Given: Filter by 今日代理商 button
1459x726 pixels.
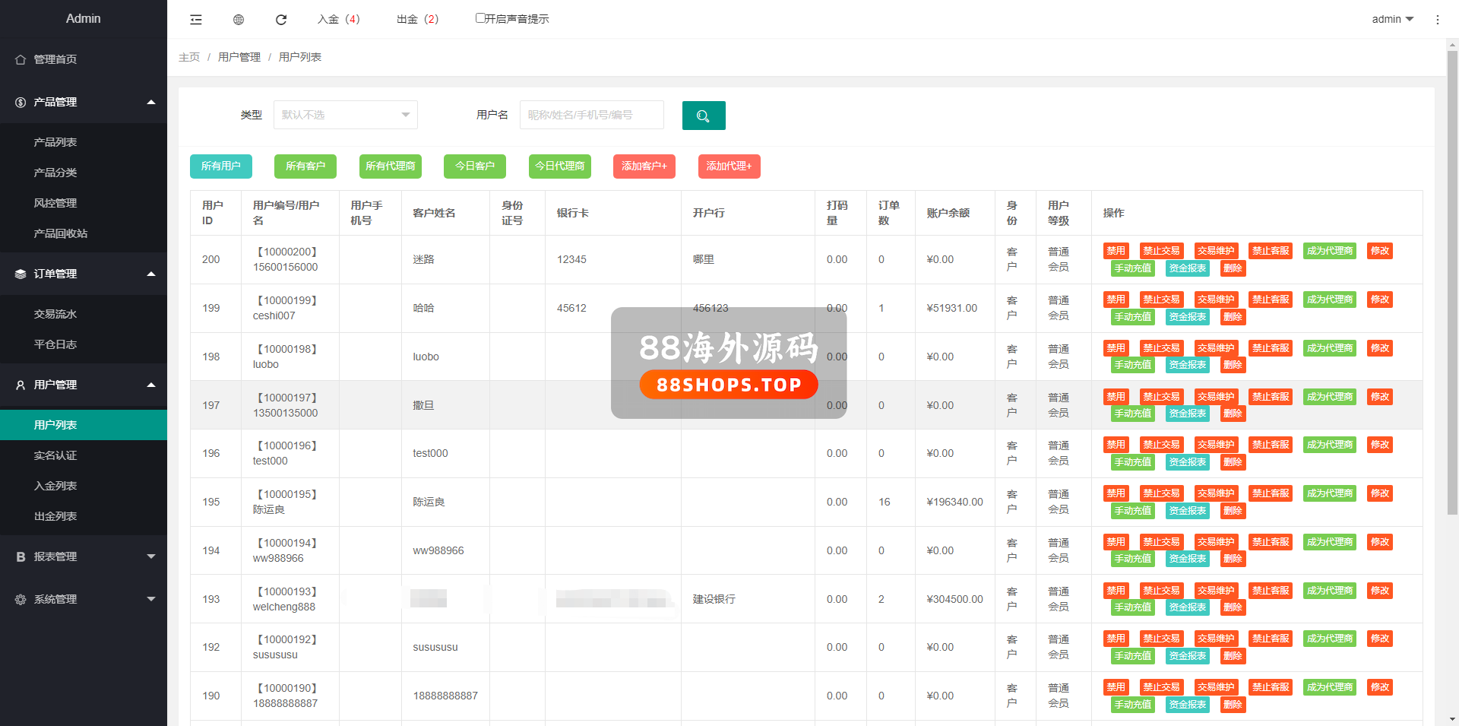Looking at the screenshot, I should [559, 166].
